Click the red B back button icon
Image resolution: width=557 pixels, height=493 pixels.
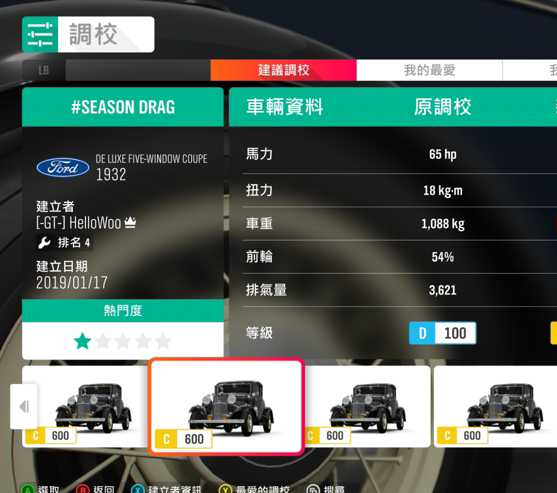coord(83,489)
